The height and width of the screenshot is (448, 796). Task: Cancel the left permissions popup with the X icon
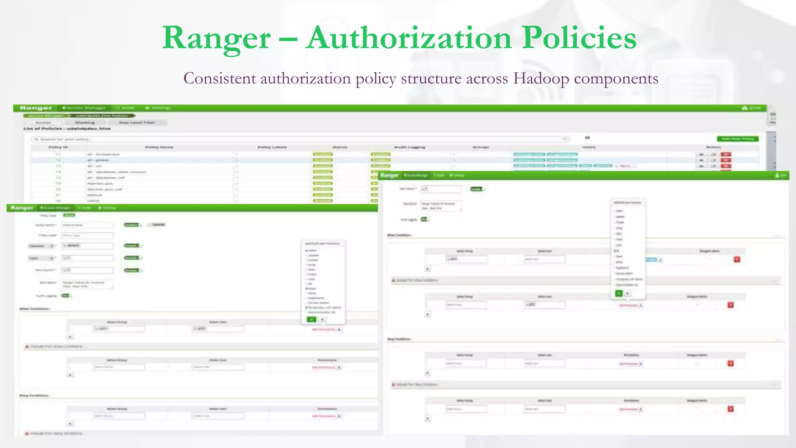pyautogui.click(x=322, y=320)
